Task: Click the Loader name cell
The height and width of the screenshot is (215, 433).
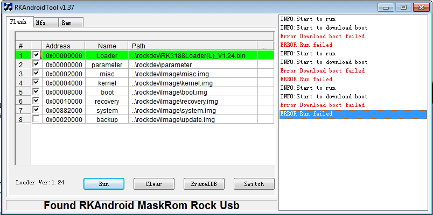Action: [107, 56]
